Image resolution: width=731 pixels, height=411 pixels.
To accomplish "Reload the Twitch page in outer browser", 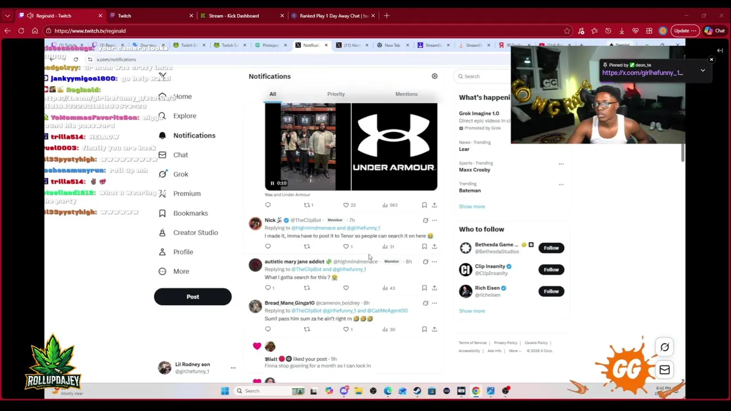I will click(x=21, y=31).
